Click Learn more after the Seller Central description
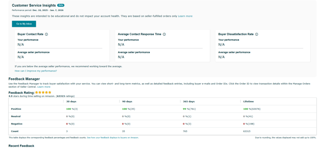This screenshot has width=323, height=149. tap(44, 87)
